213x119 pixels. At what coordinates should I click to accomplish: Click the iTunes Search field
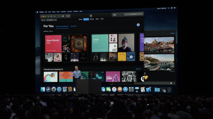[x=134, y=14]
